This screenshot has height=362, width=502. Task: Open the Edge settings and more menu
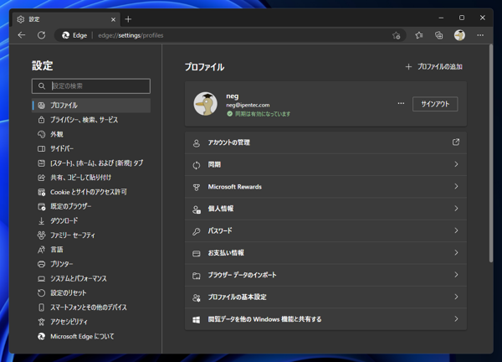(480, 35)
